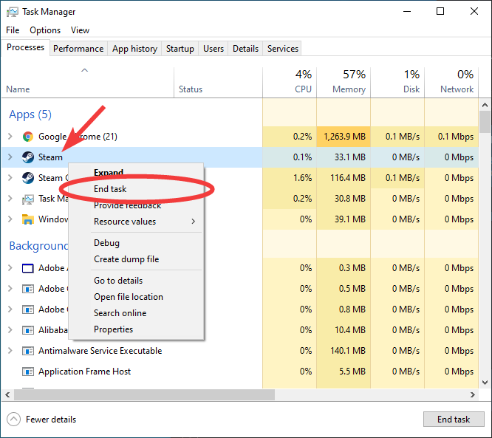Click the Task Manager row icon in Apps list

click(28, 199)
